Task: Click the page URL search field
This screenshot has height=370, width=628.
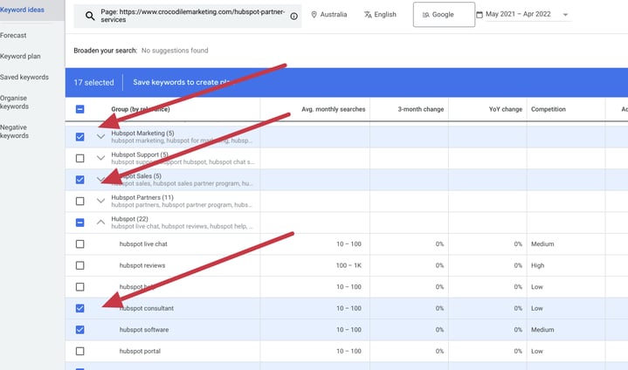Action: click(x=188, y=16)
